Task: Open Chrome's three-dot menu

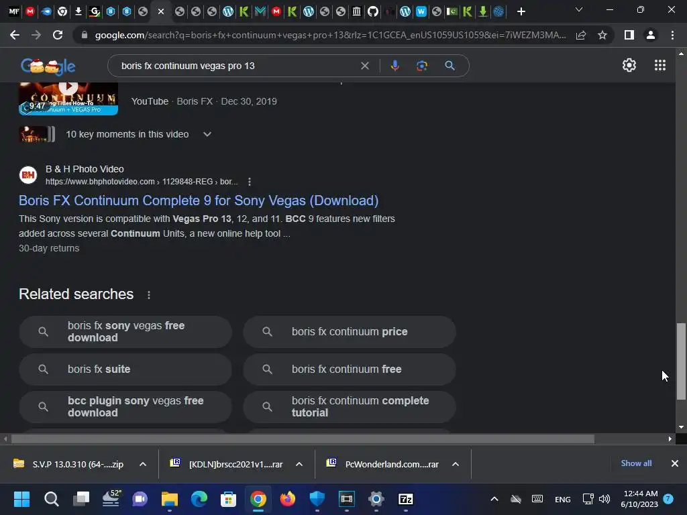Action: [x=672, y=35]
